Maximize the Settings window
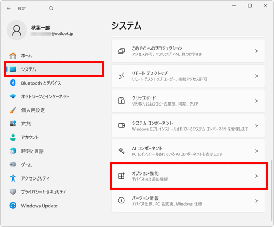This screenshot has width=274, height=227. [250, 5]
